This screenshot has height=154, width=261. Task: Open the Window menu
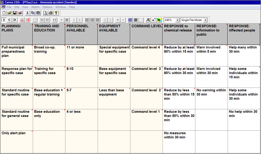[61, 7]
